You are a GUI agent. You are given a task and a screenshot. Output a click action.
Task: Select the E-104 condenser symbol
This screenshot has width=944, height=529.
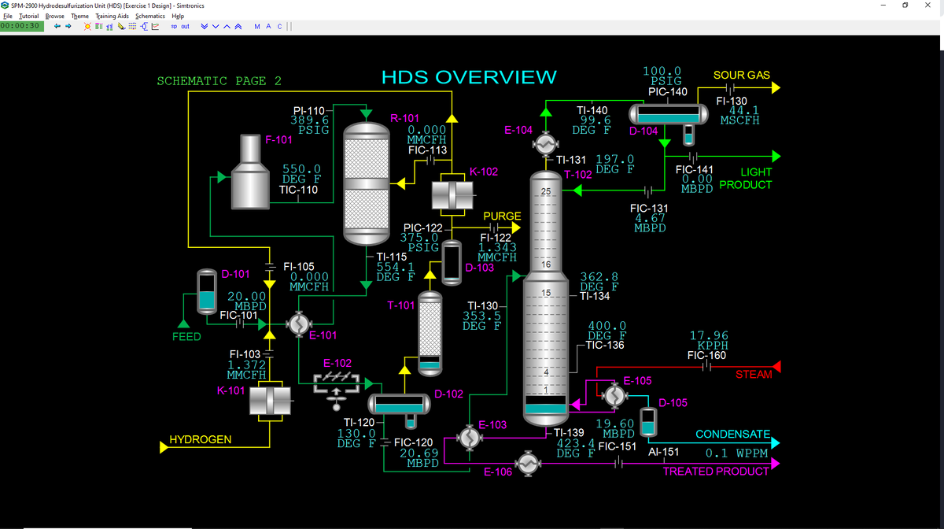544,145
